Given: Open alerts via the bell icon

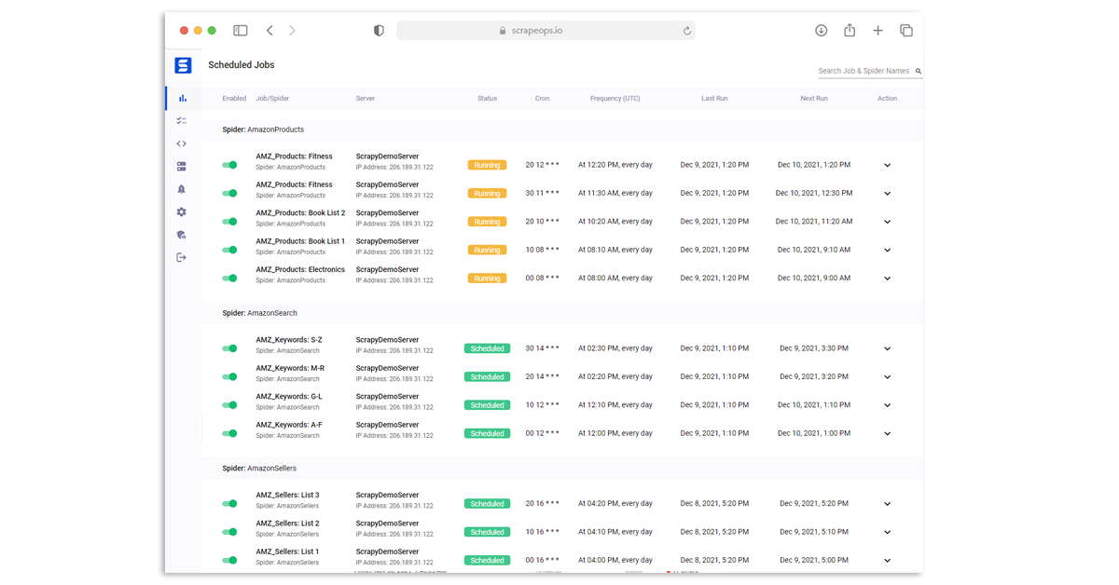Looking at the screenshot, I should [x=183, y=189].
